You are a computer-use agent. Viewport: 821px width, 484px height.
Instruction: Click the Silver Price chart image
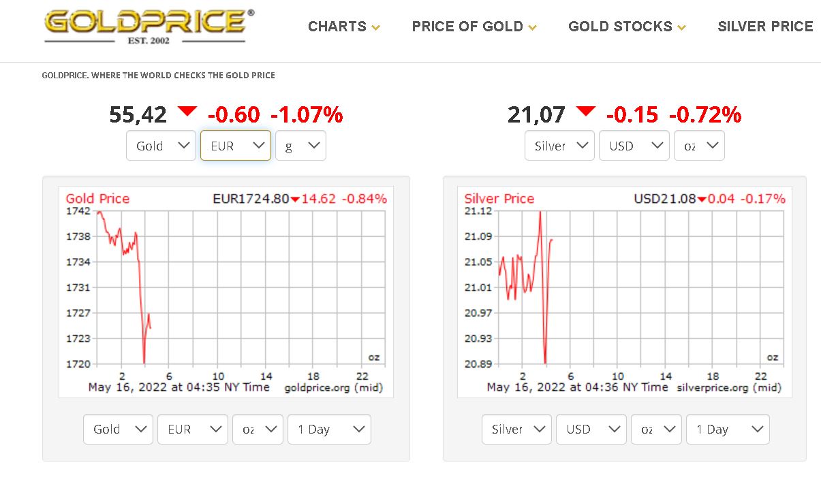tap(625, 292)
